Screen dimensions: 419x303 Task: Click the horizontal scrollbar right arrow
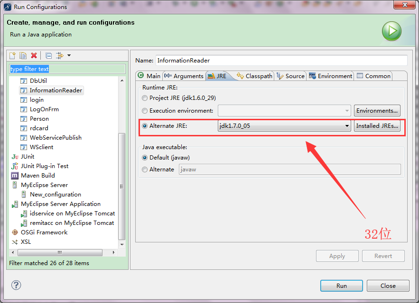[114, 252]
